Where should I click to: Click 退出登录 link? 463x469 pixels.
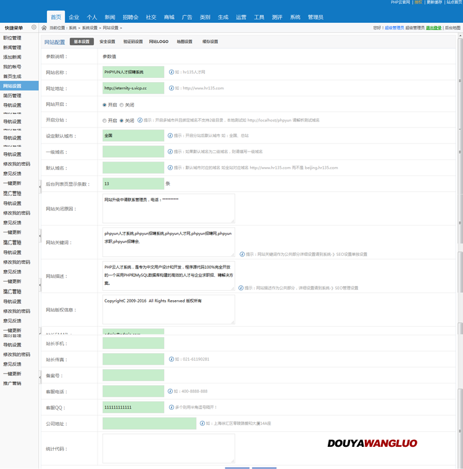point(433,28)
